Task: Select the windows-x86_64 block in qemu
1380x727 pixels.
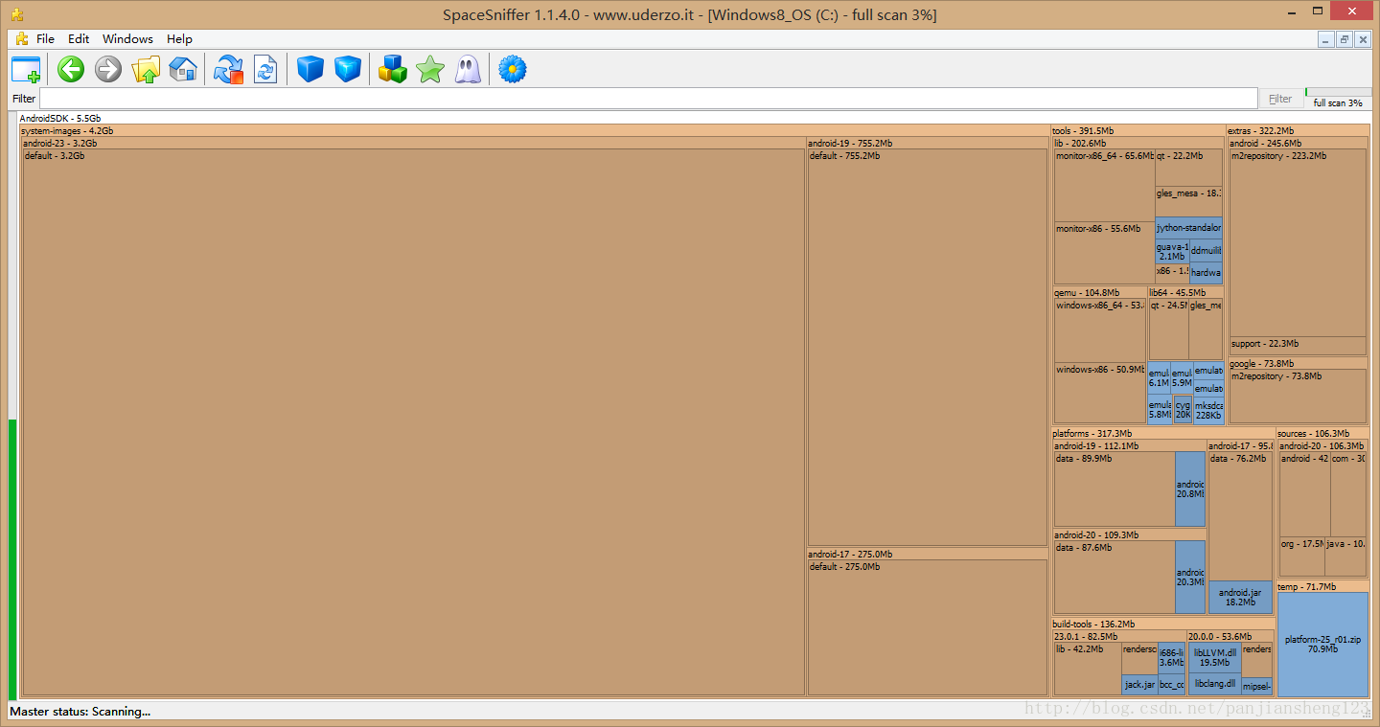Action: point(1100,330)
